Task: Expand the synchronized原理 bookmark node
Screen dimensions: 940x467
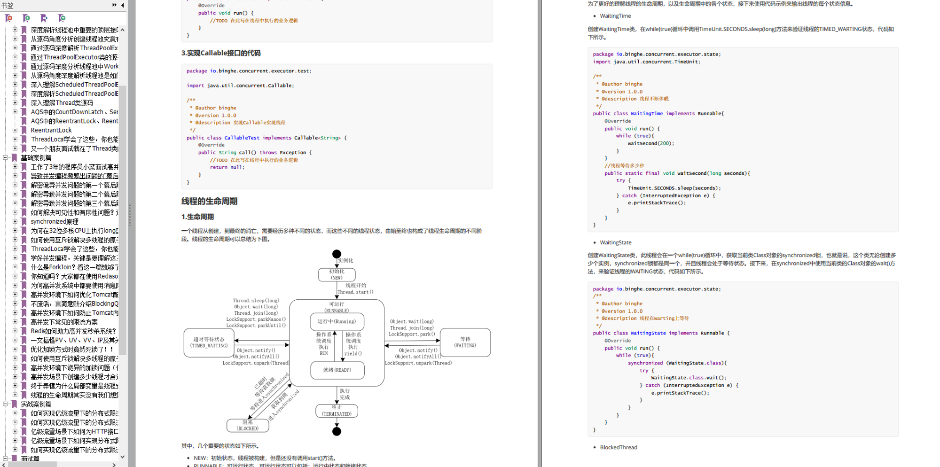Action: [15, 221]
